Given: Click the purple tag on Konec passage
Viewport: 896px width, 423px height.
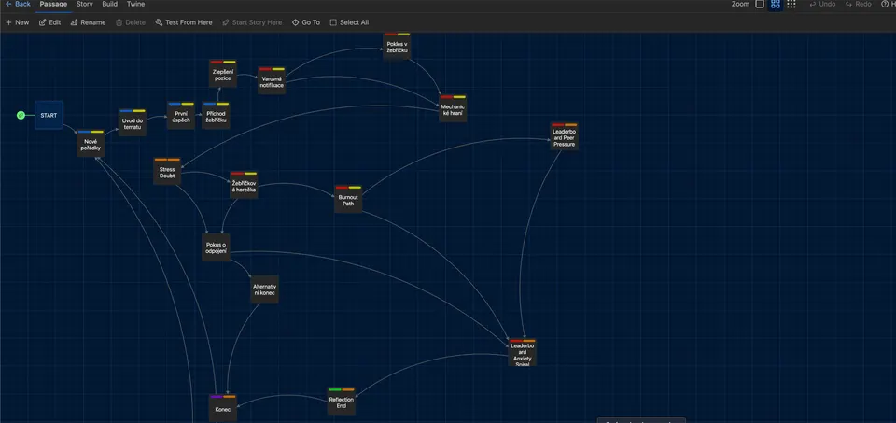Looking at the screenshot, I should tap(216, 396).
